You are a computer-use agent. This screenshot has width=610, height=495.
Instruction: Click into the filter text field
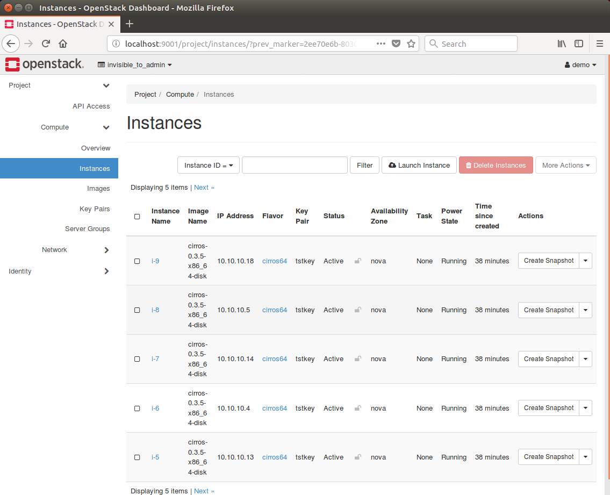tap(295, 166)
